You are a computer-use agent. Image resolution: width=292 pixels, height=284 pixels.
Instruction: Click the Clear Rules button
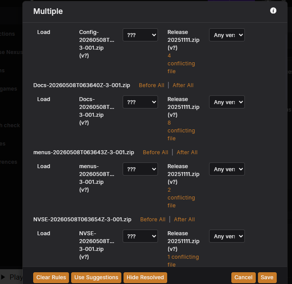pyautogui.click(x=51, y=277)
